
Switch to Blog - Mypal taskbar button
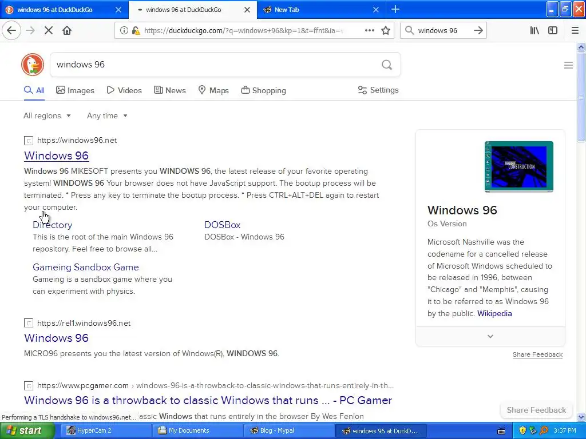click(x=288, y=431)
